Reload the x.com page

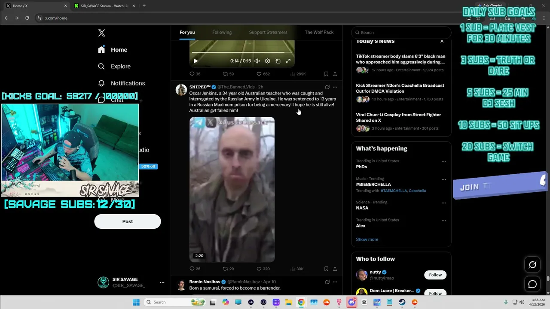tap(27, 18)
